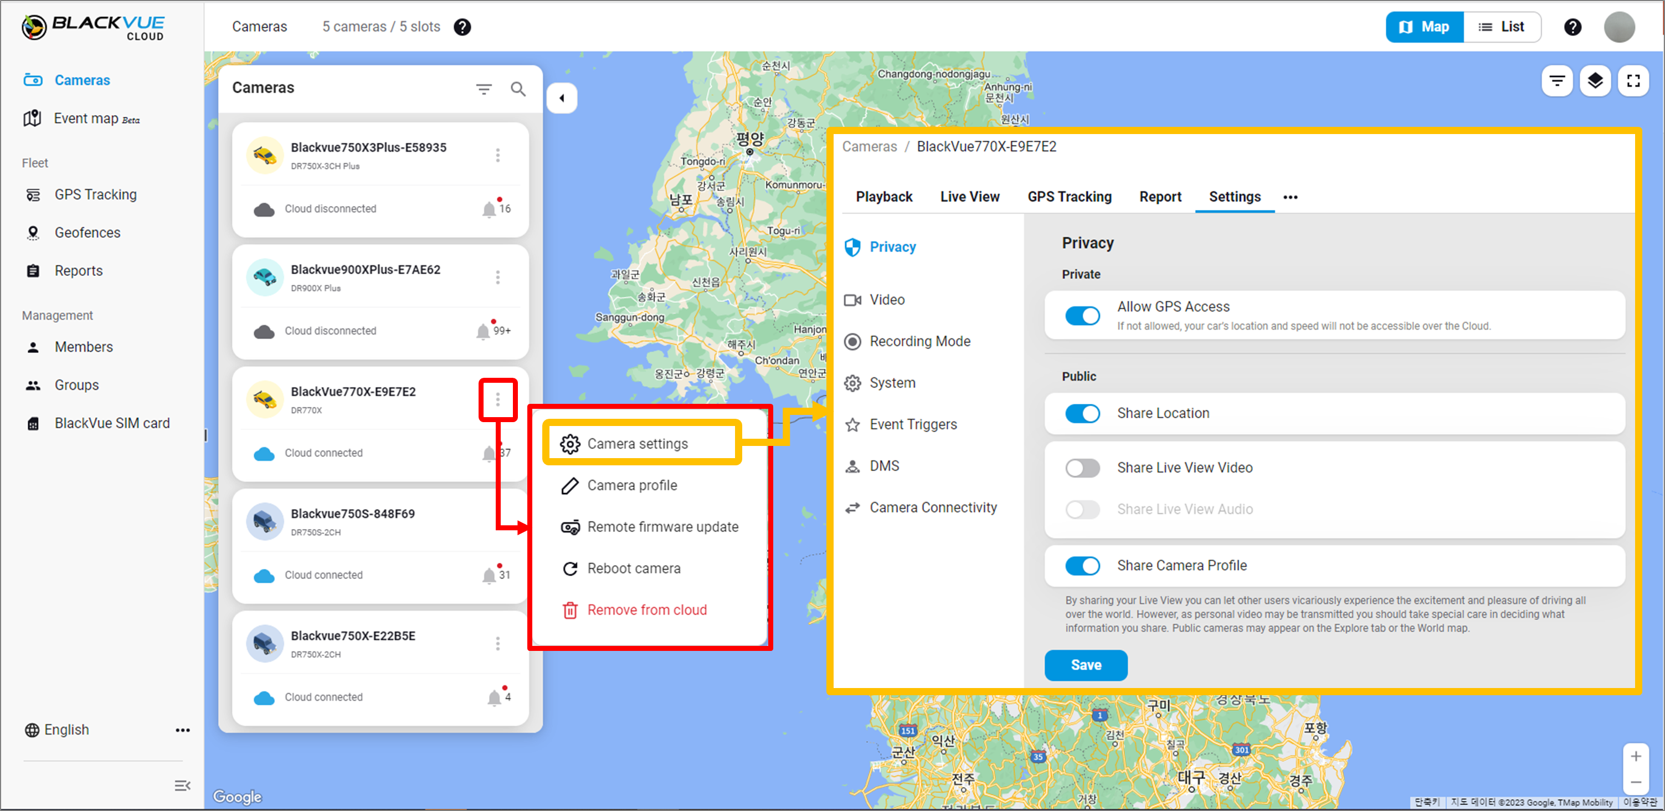Change language from English
Screen dimensions: 1665x811
point(57,730)
